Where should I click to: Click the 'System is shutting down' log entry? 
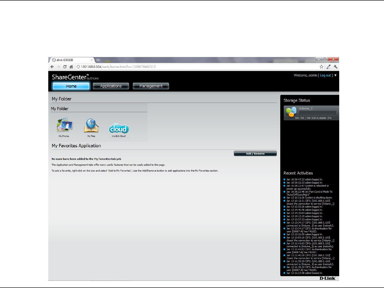[309, 198]
